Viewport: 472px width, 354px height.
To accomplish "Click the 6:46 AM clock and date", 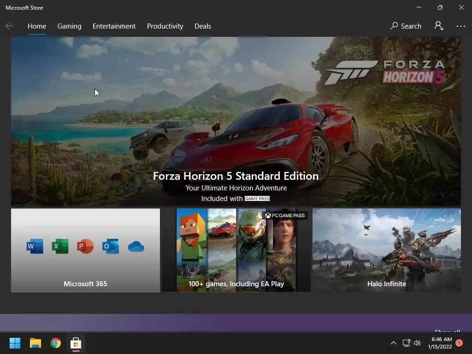I will pos(440,343).
